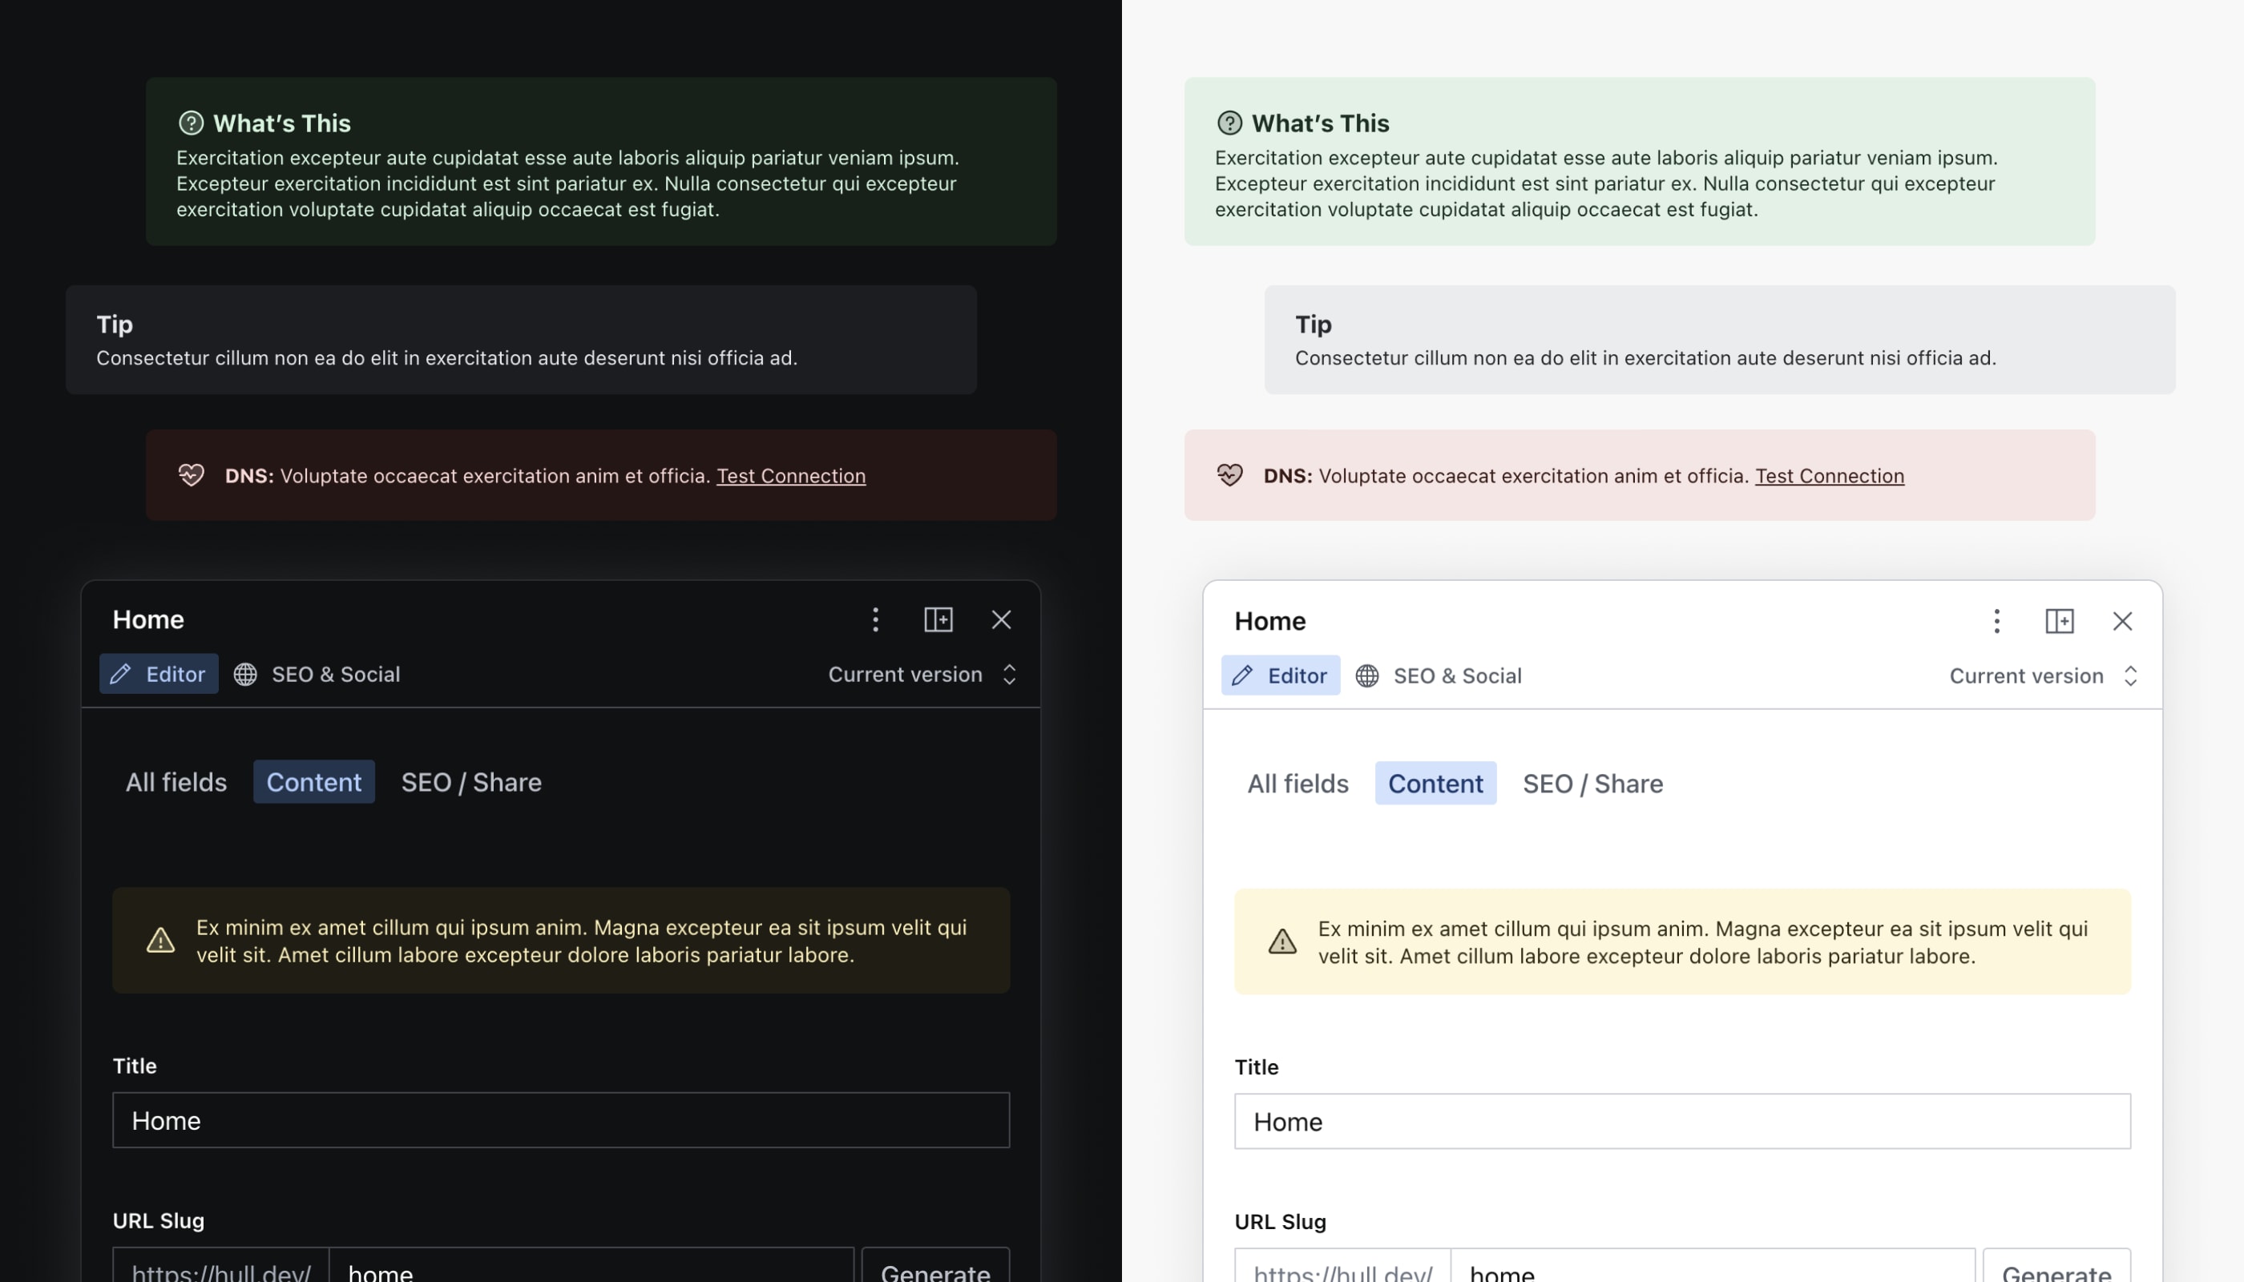Select Editor tab label in light panel
The image size is (2244, 1282).
(x=1298, y=676)
